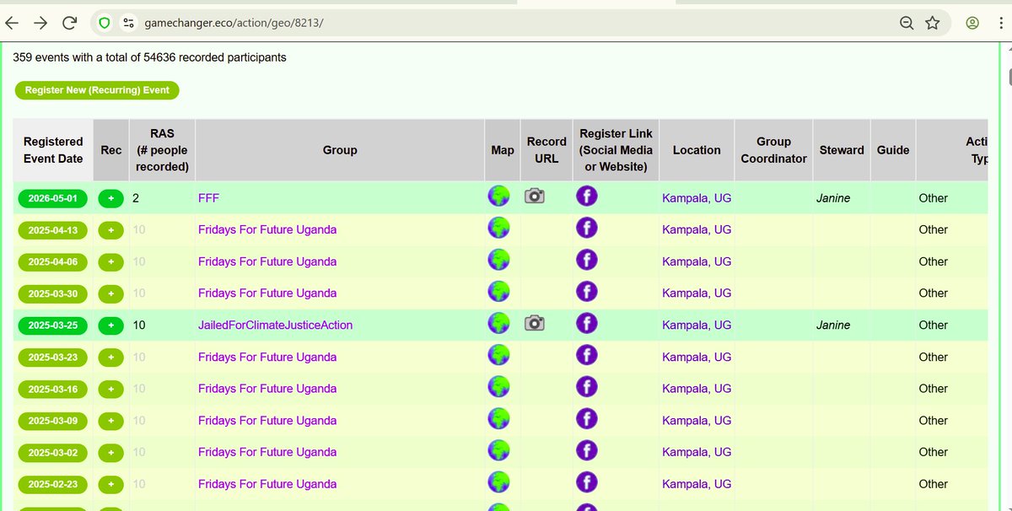Click the Group Coordinator column header

[x=773, y=150]
